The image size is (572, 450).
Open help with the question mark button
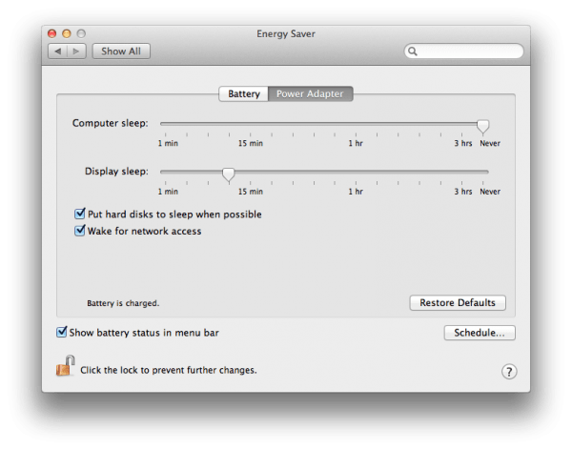pyautogui.click(x=509, y=371)
